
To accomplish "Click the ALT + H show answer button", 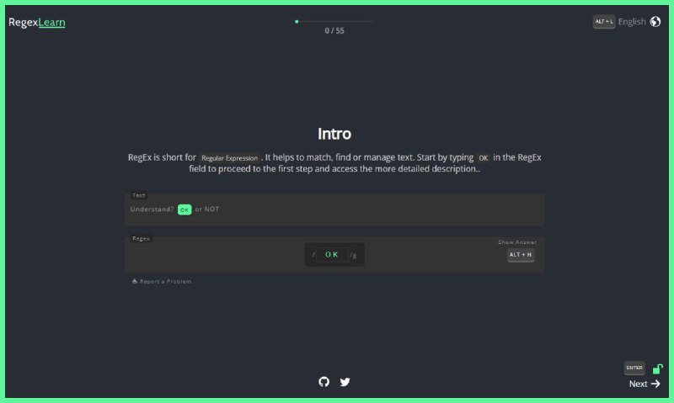I will pos(521,255).
